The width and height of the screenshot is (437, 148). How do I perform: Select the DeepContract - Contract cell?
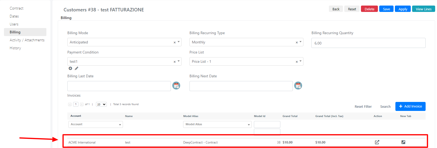point(200,142)
